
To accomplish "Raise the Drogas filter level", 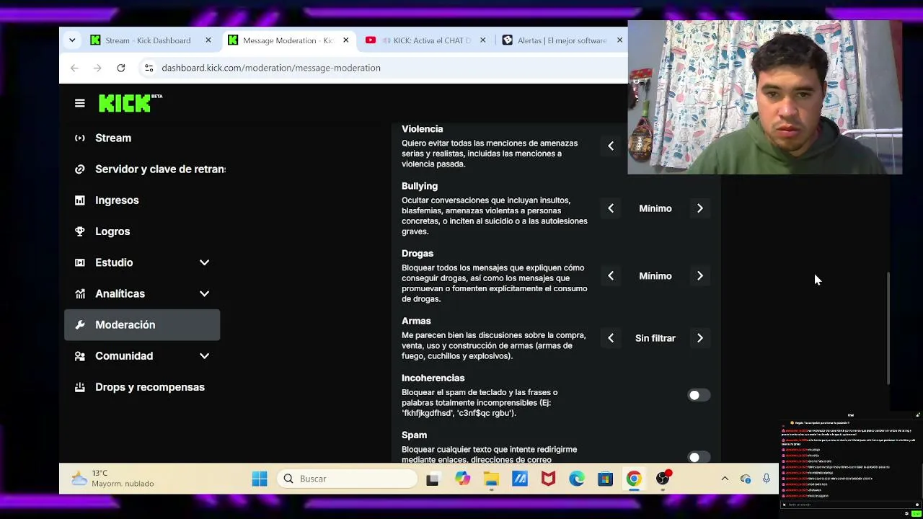I will [699, 276].
